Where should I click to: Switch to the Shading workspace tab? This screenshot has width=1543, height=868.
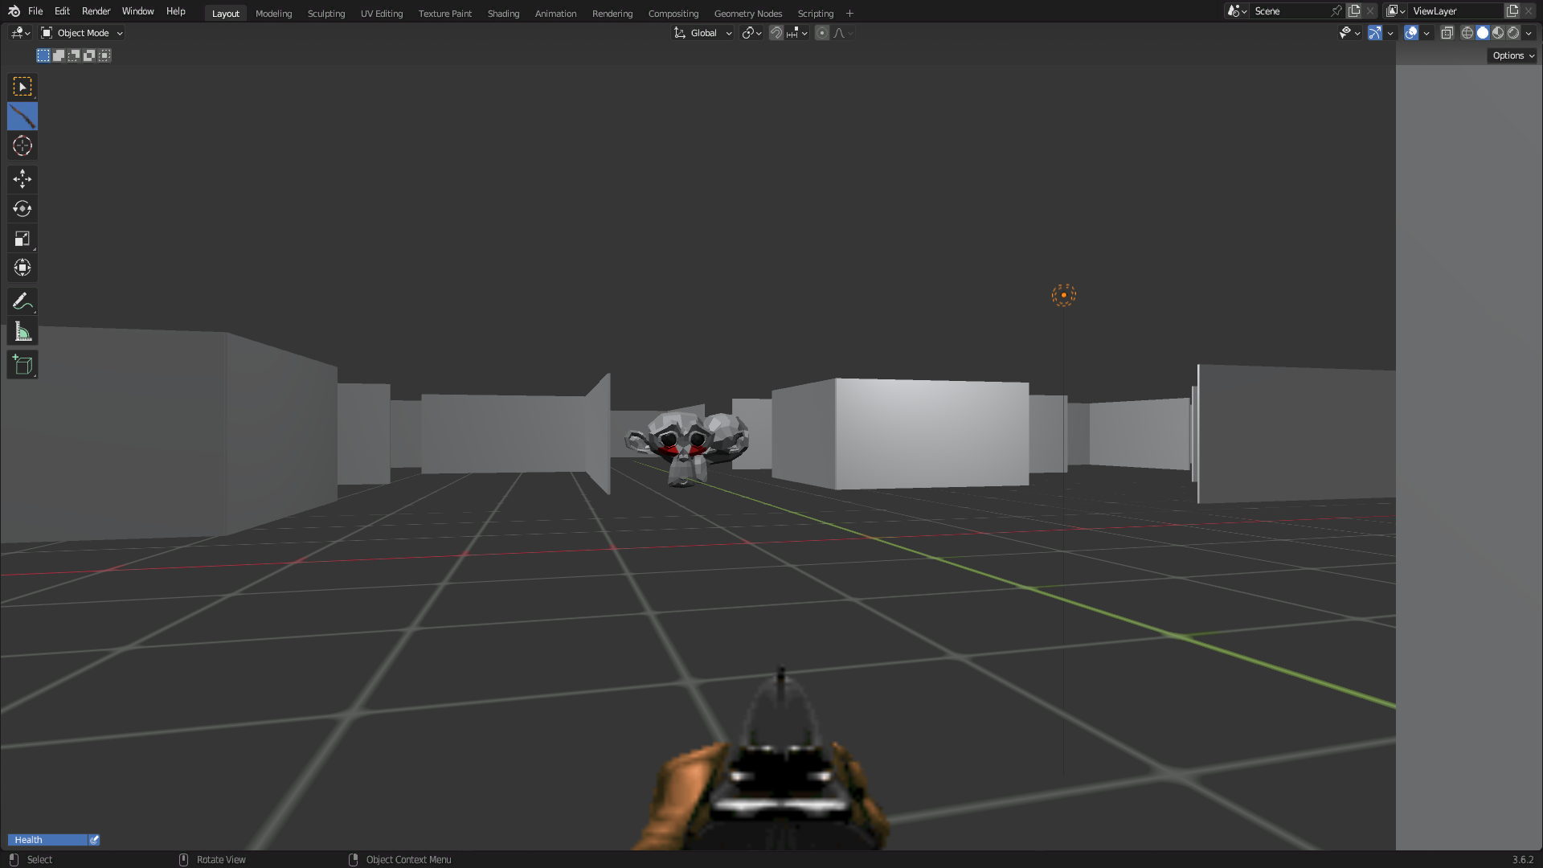click(x=503, y=14)
